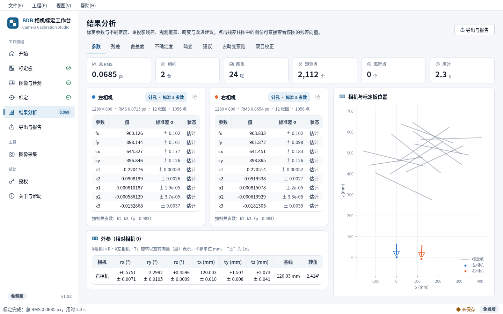Go to 标定板 step in sidebar

39,68
